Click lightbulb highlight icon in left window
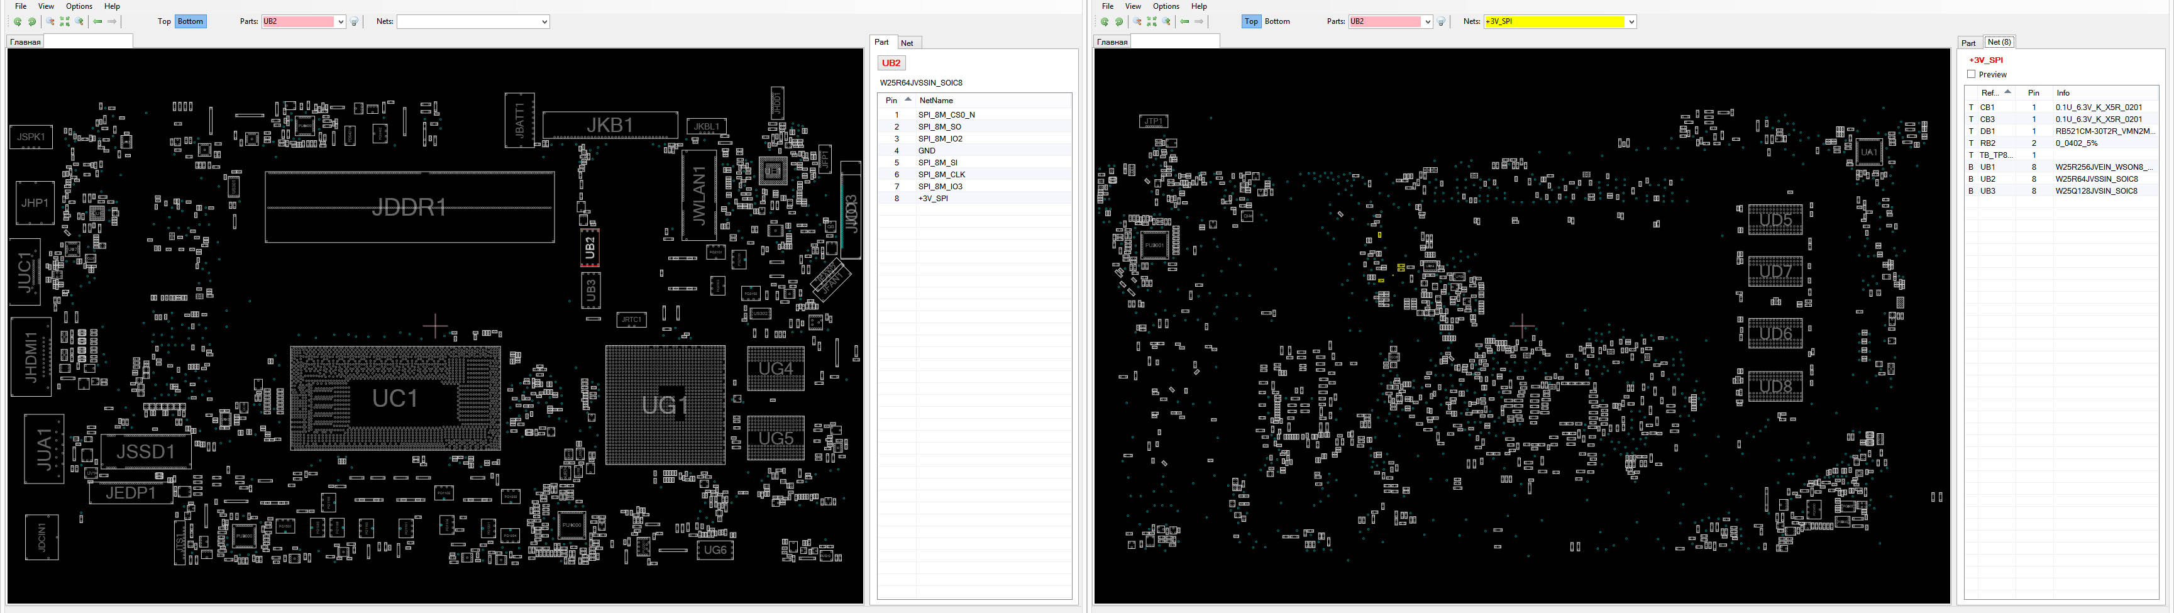The image size is (2174, 613). point(355,22)
